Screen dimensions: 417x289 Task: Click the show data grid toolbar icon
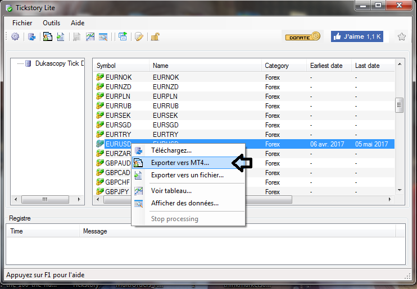(x=103, y=37)
